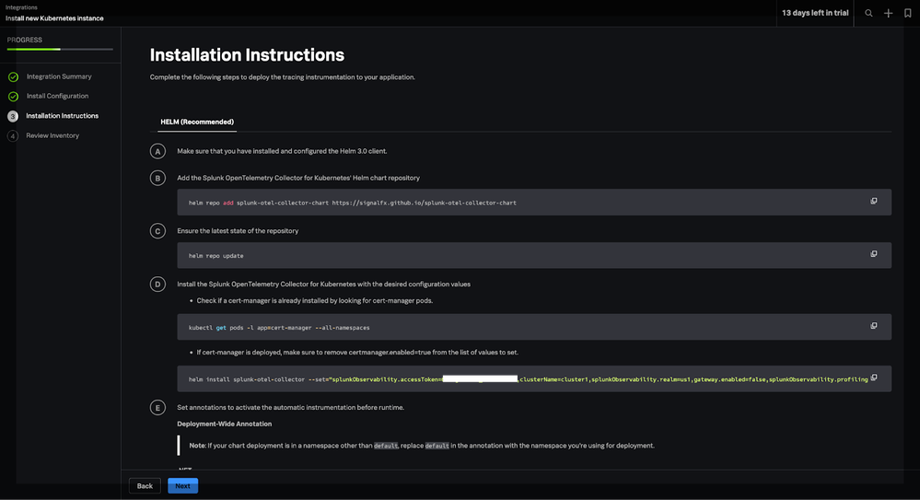
Task: Click step 3 circle icon in progress
Action: [x=13, y=116]
